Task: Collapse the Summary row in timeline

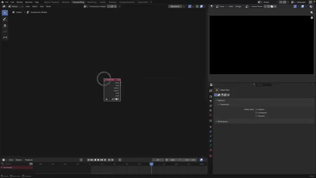Action: [x=2, y=168]
